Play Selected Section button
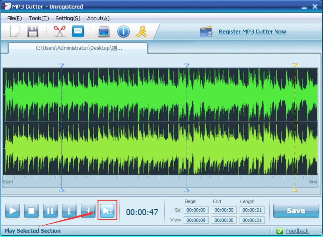 point(107,211)
